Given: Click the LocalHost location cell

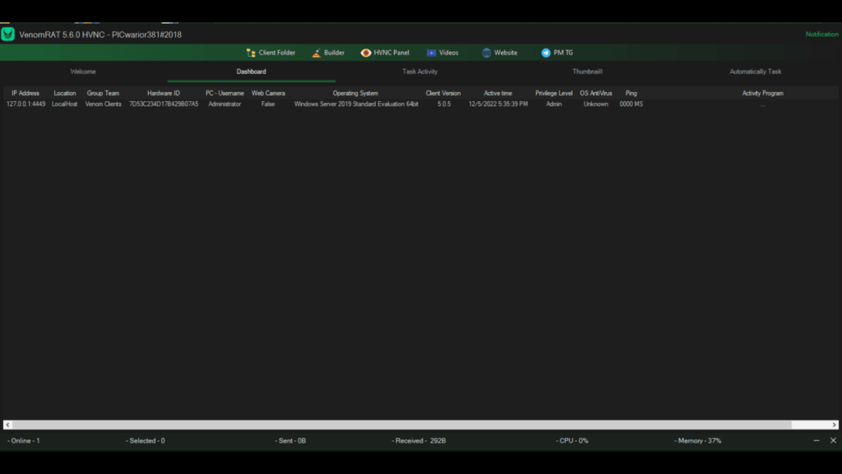Looking at the screenshot, I should point(64,105).
